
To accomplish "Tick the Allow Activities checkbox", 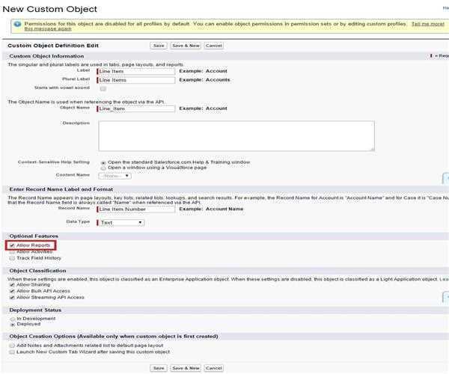I will (x=11, y=251).
